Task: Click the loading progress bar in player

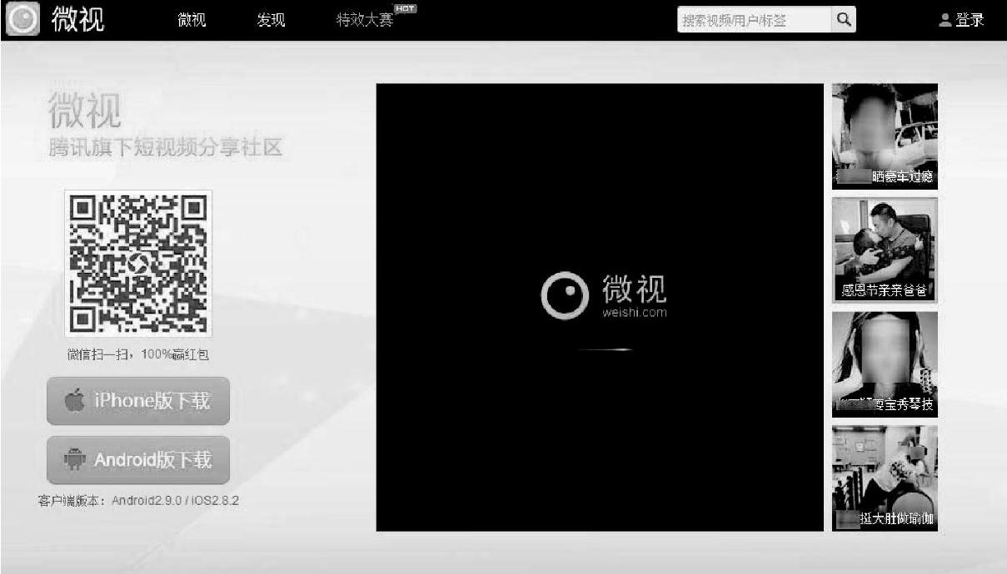Action: tap(605, 349)
